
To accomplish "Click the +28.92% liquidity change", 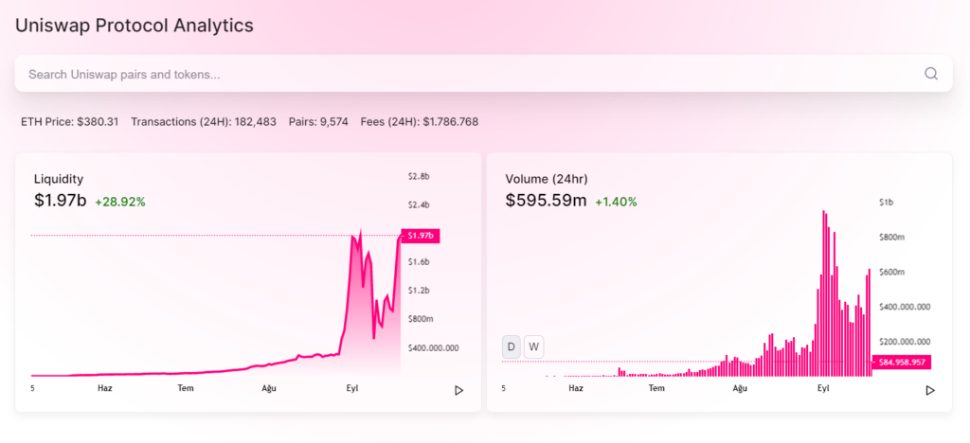I will click(120, 202).
